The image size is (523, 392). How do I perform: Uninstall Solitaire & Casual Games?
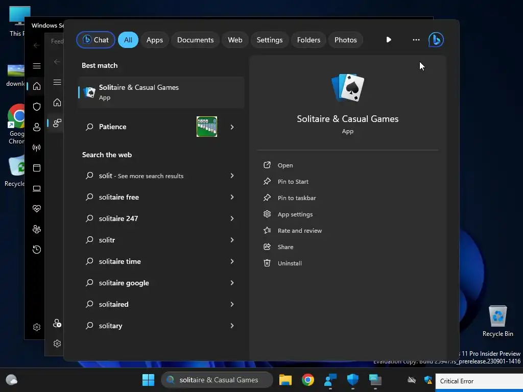(x=290, y=263)
